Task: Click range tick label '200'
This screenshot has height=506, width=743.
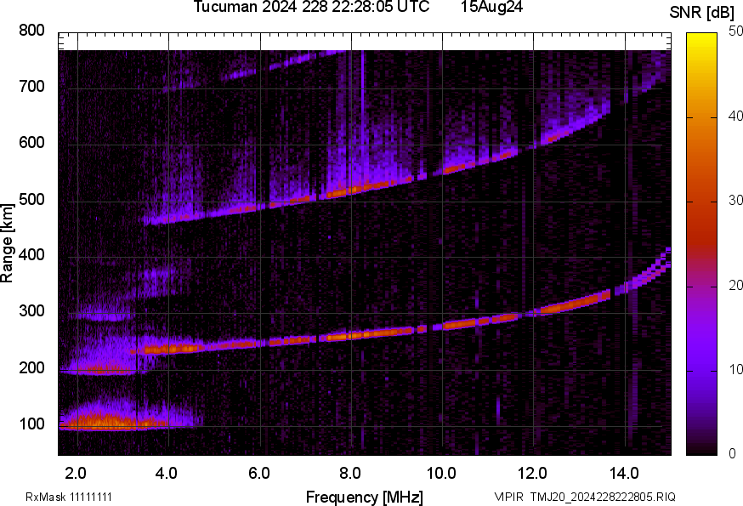Action: point(31,368)
